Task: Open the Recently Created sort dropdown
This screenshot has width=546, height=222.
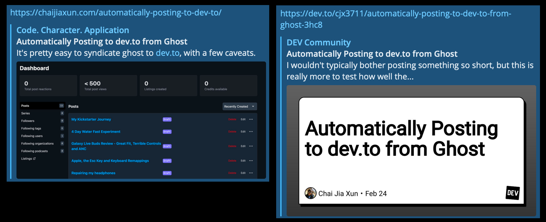Action: pos(240,107)
